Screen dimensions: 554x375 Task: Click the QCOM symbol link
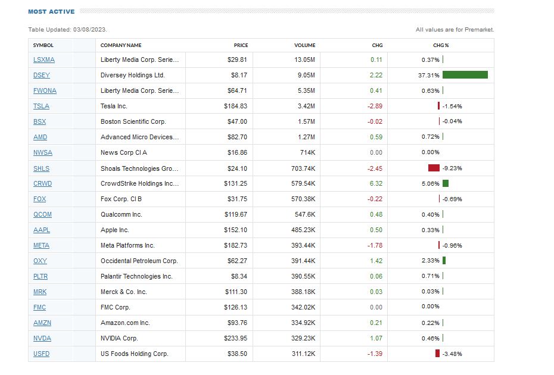(42, 214)
